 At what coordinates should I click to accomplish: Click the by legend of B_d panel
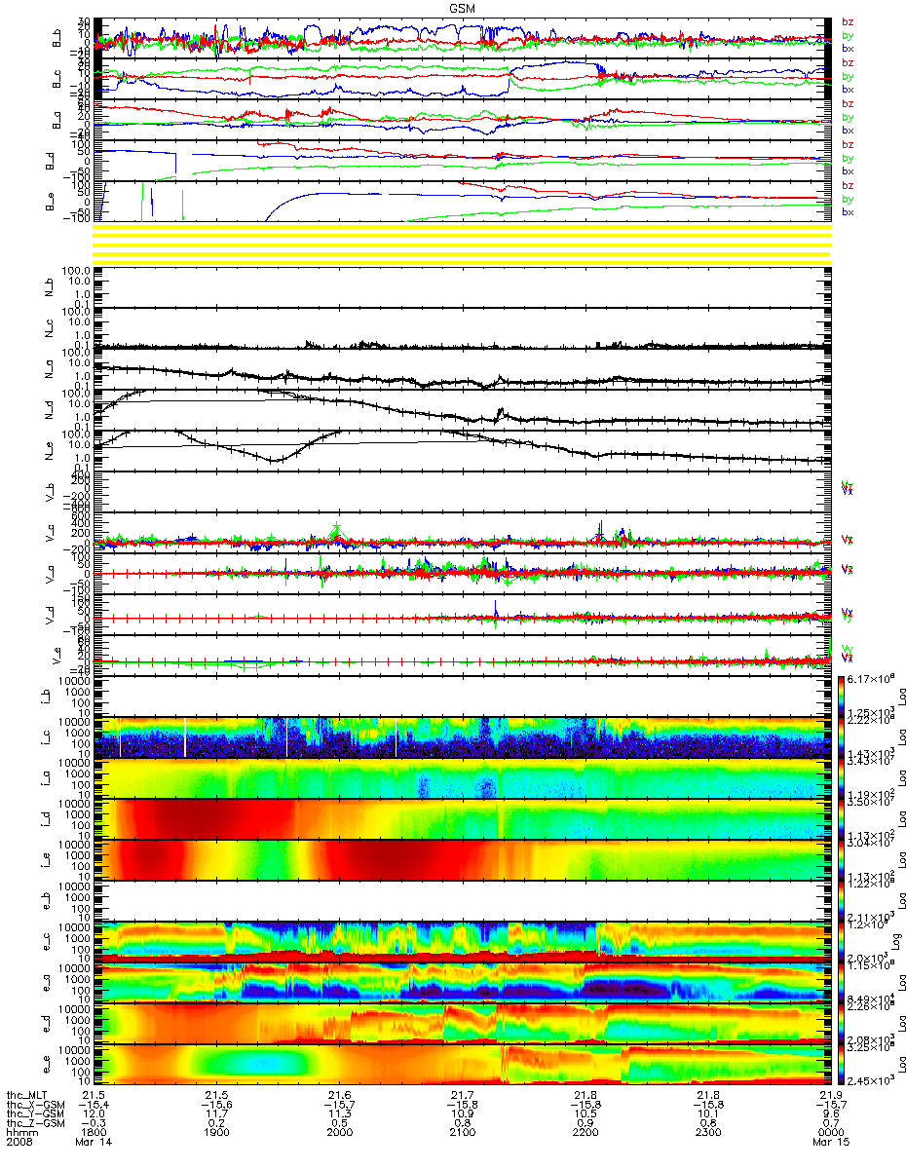click(x=848, y=157)
